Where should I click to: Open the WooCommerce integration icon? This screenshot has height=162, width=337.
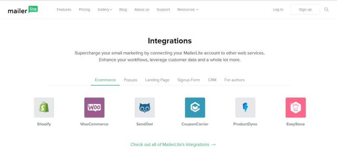pos(94,108)
